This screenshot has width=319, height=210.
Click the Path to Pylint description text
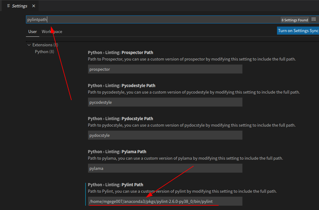(x=182, y=191)
